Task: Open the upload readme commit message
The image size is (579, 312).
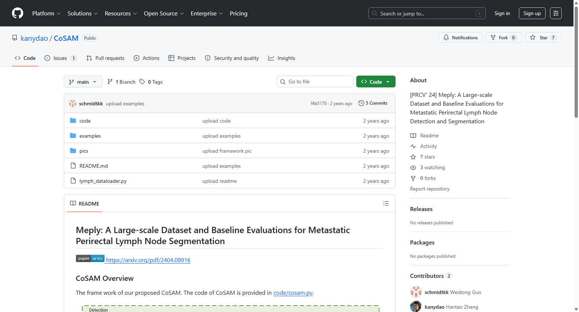Action: [219, 181]
